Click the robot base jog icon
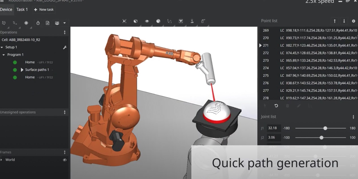The width and height of the screenshot is (358, 179). [192, 21]
